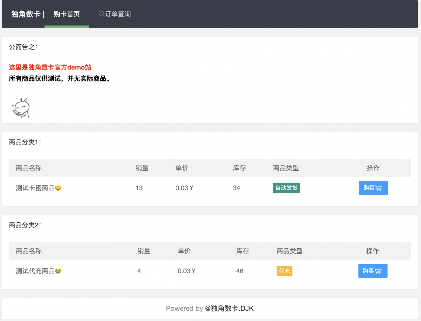Purchase 测试代充商品 via its 购买 button

373,271
